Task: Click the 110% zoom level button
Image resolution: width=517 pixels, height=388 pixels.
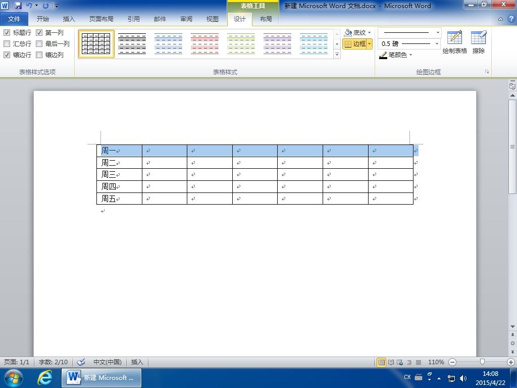Action: tap(436, 362)
